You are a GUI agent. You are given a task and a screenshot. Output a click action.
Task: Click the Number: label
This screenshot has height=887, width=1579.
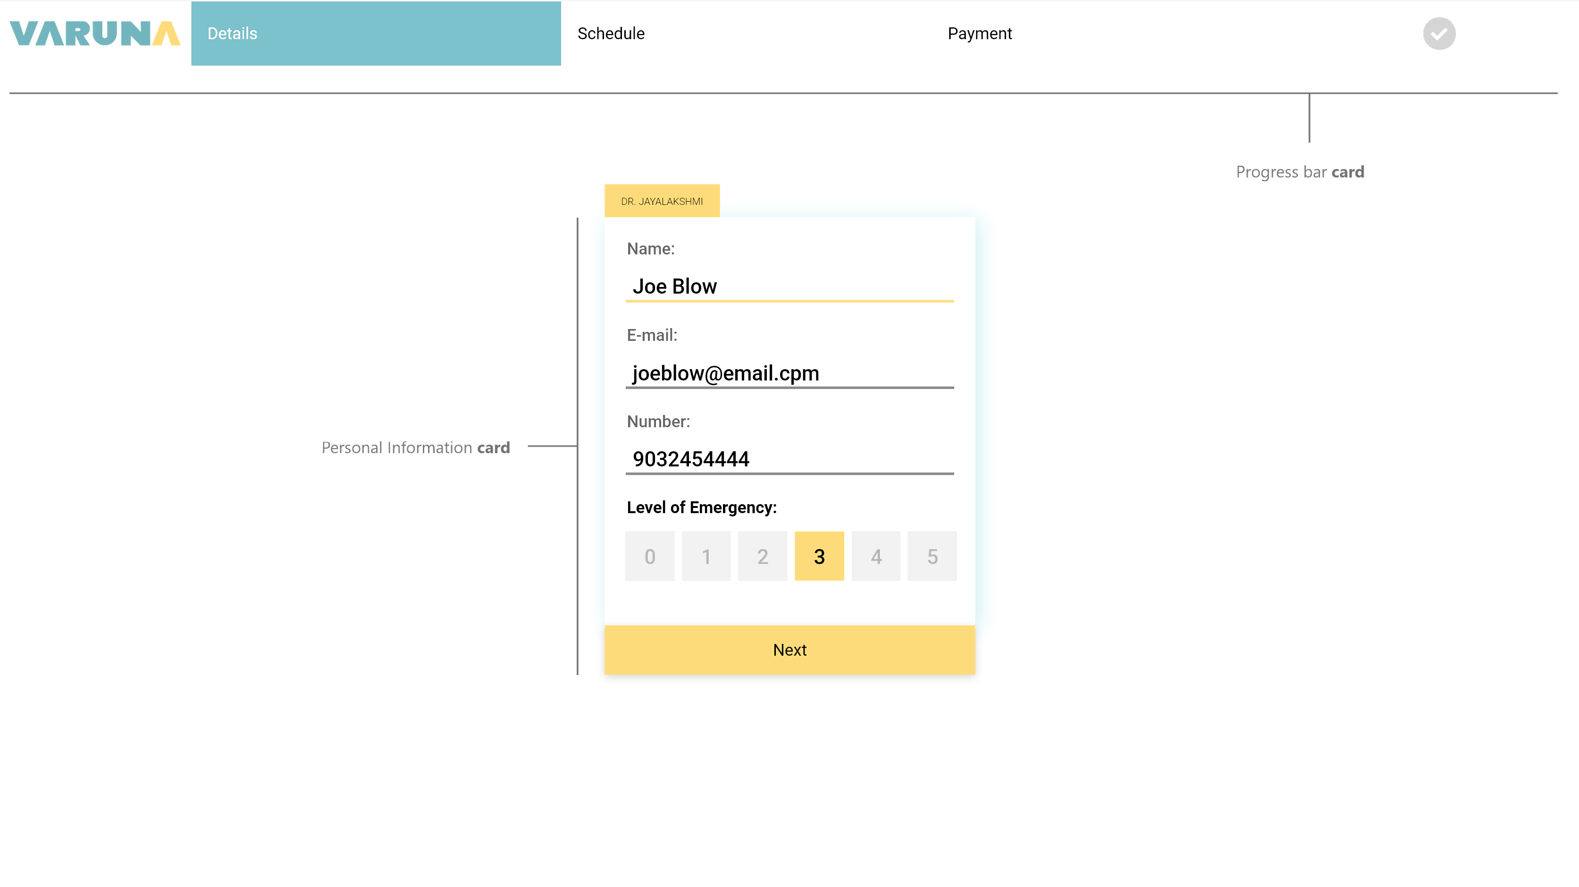click(x=658, y=422)
